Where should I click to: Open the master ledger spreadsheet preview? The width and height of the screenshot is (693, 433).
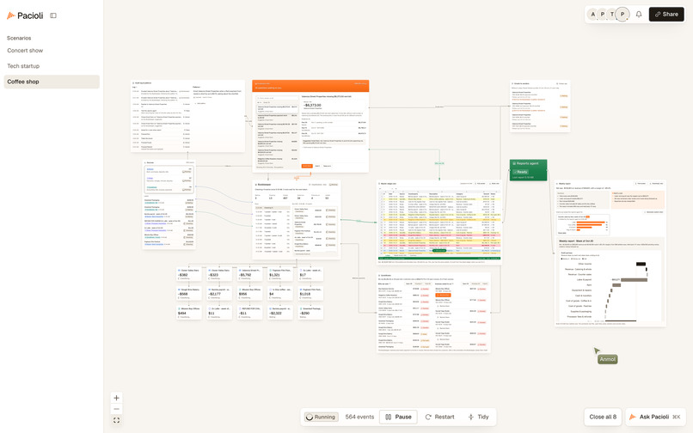pyautogui.click(x=439, y=223)
